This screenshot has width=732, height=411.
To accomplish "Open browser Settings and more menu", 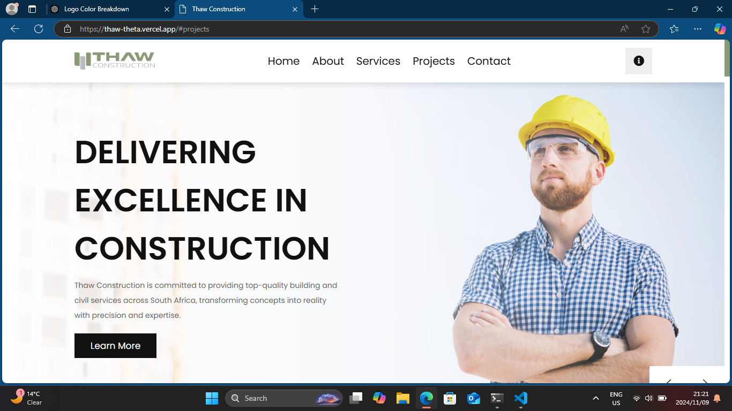I will point(697,29).
